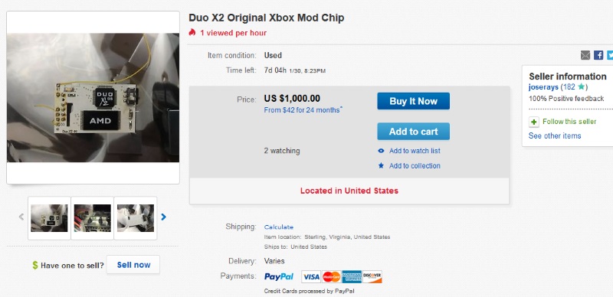The image size is (613, 297).
Task: Open the Calculate shipping link
Action: coord(279,227)
